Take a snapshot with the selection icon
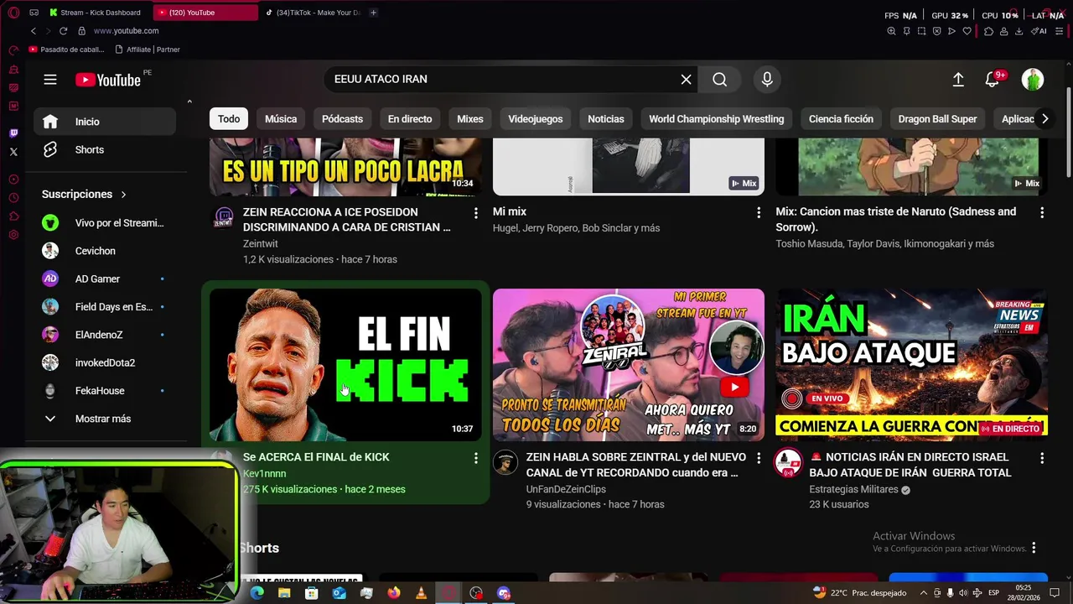The image size is (1073, 604). (x=921, y=31)
